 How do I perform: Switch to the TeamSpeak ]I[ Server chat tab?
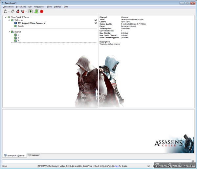point(14,156)
